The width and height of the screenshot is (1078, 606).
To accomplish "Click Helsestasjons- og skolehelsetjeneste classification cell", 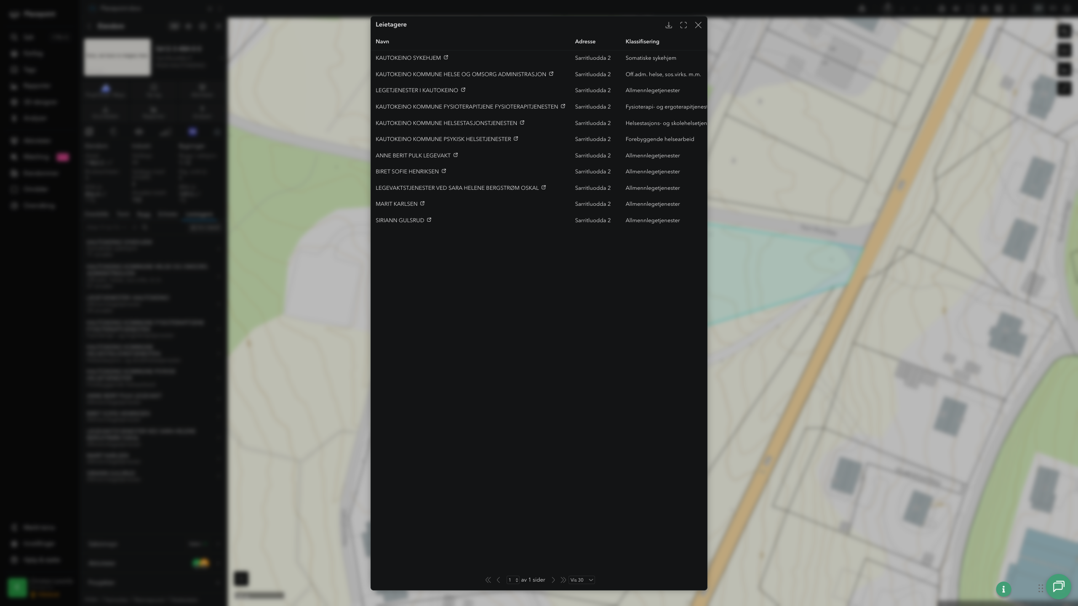I will coord(666,123).
